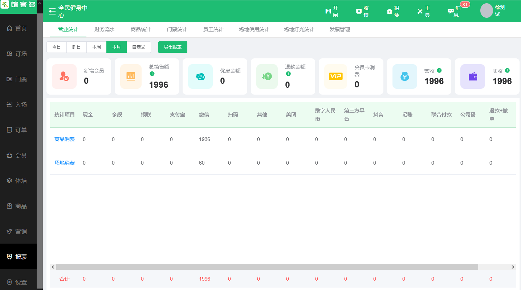
Task: Select the 昨日 date range
Action: point(77,47)
